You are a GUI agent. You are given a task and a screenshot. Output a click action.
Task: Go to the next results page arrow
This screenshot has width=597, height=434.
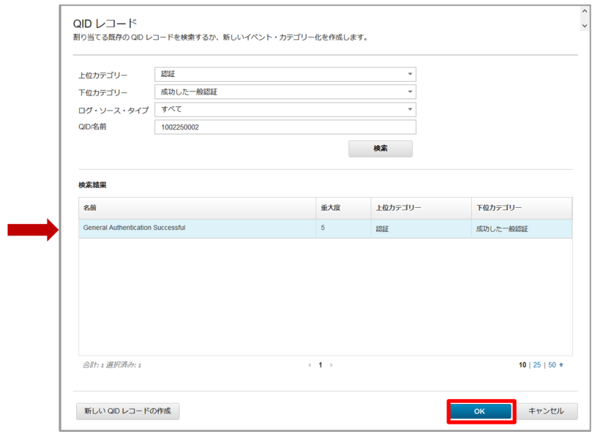(x=332, y=365)
